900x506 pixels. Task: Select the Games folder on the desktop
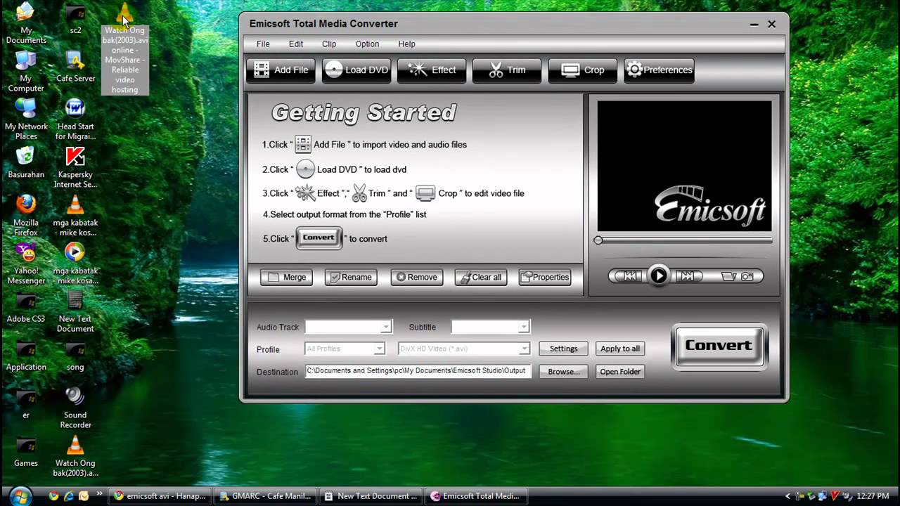tap(26, 452)
